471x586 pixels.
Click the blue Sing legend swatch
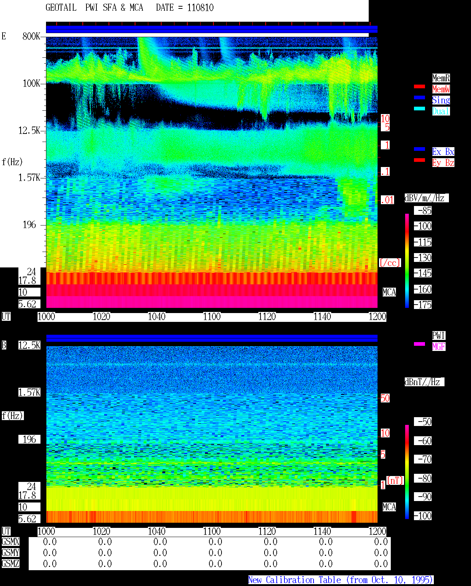[x=419, y=97]
